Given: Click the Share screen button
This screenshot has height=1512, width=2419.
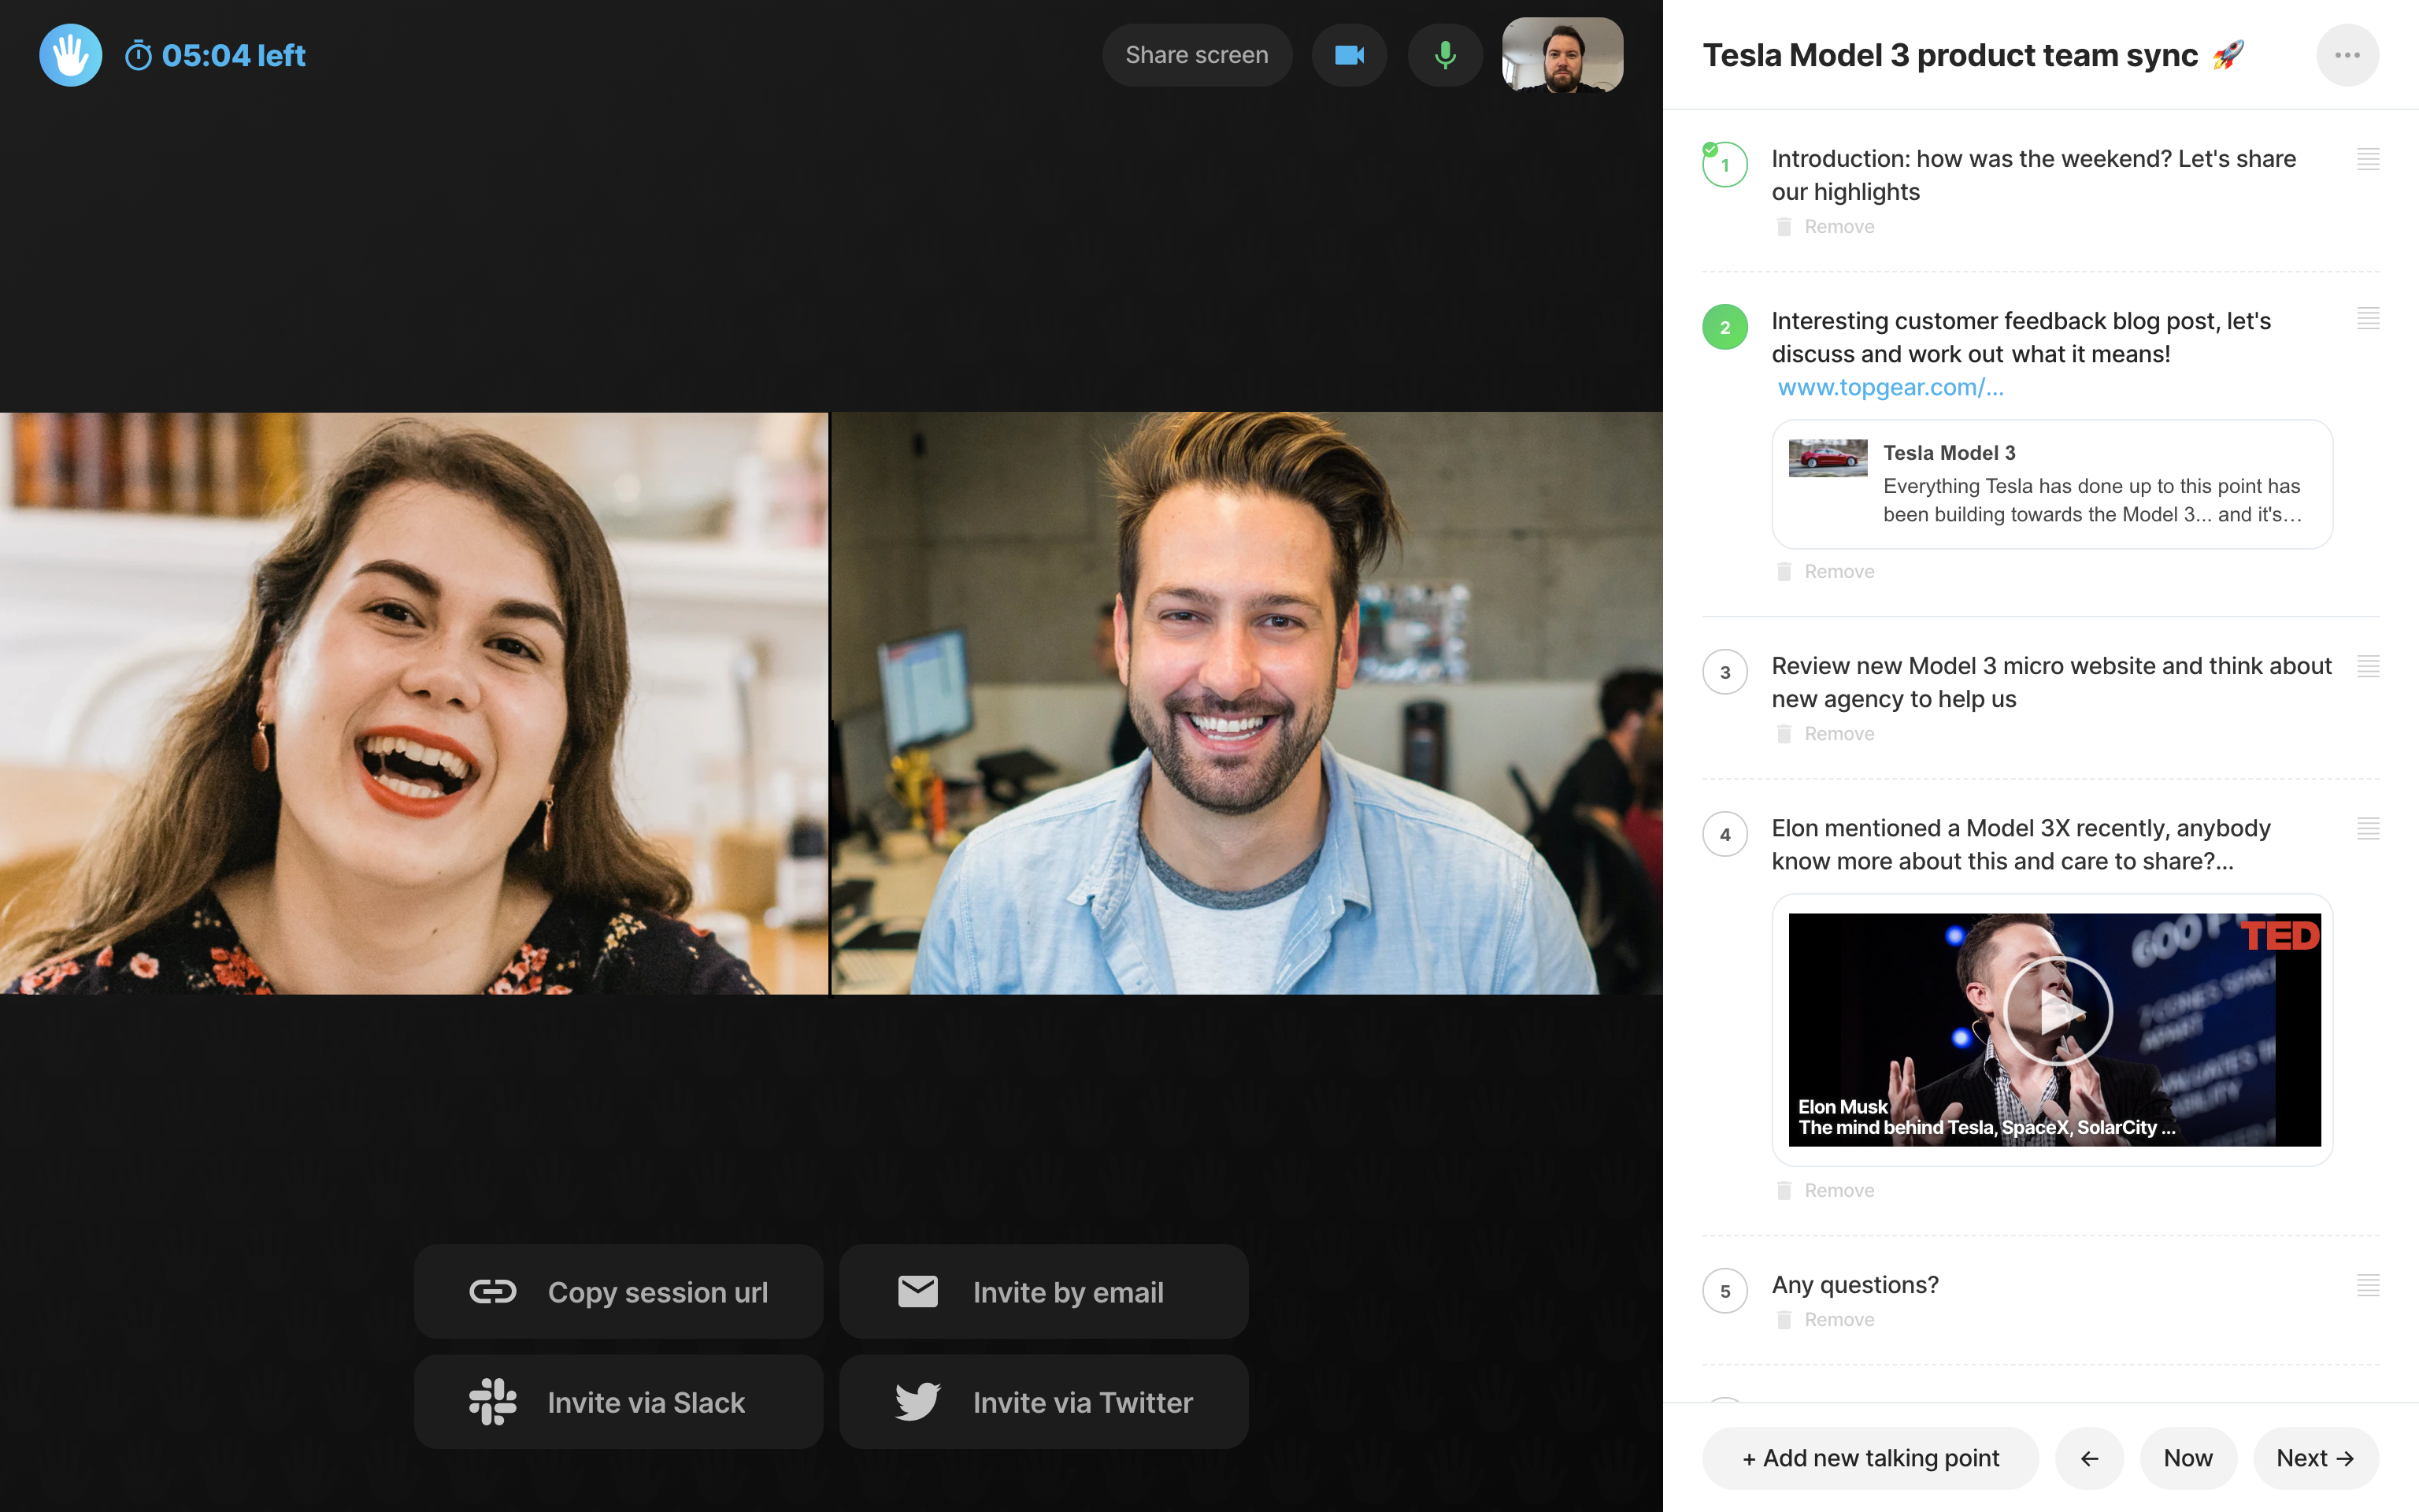Looking at the screenshot, I should [x=1196, y=55].
